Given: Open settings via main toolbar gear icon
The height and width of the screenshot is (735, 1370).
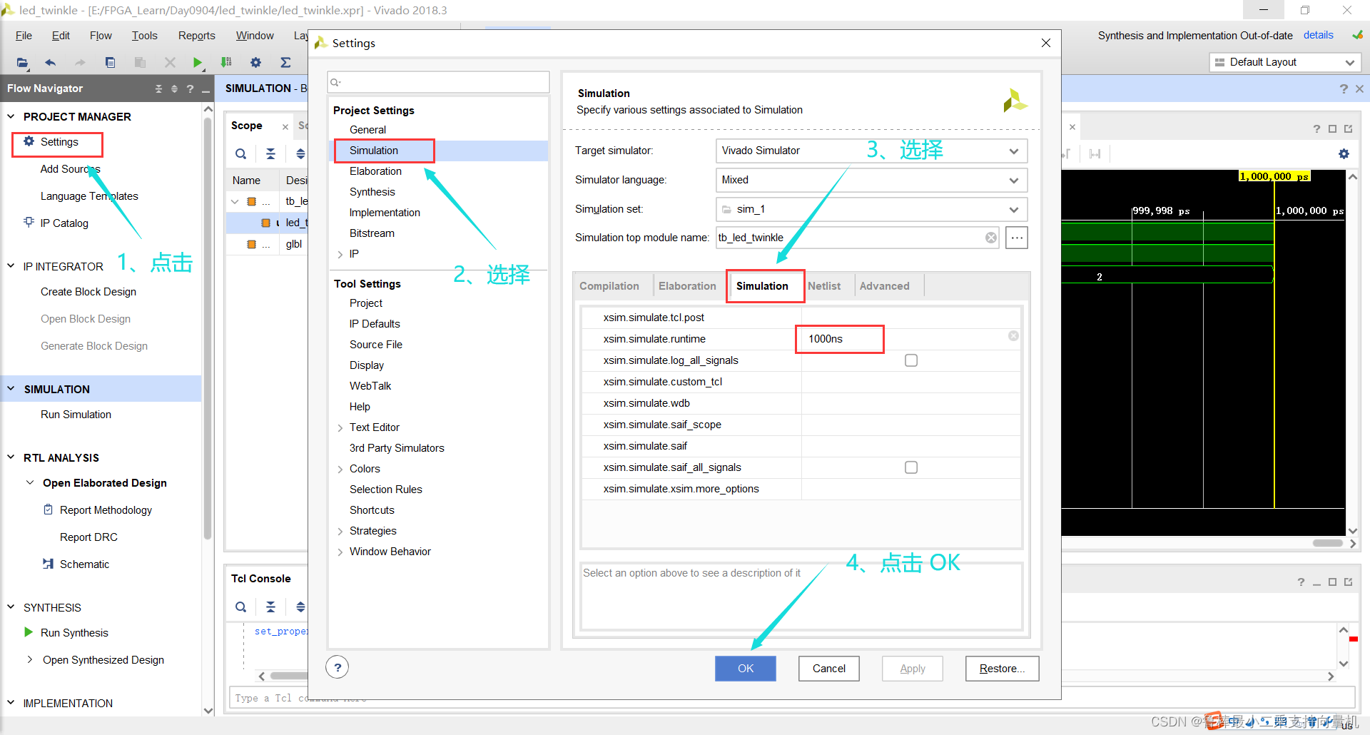Looking at the screenshot, I should coord(255,63).
